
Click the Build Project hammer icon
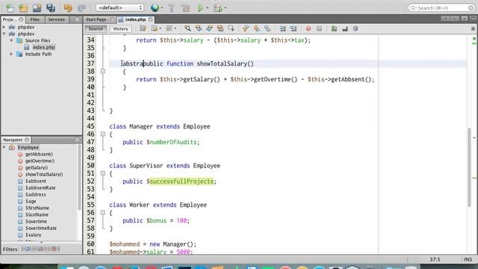[171, 8]
